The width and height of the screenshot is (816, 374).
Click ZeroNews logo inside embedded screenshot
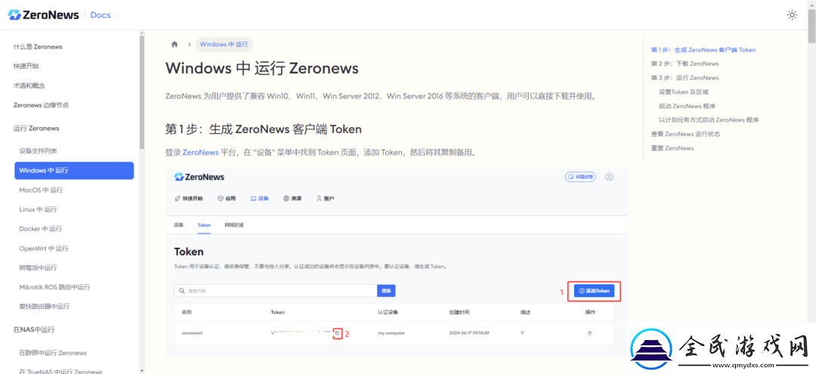click(x=199, y=177)
